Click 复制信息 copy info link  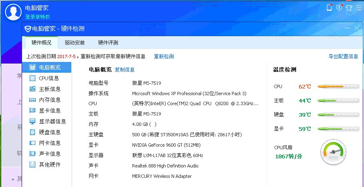(x=125, y=69)
